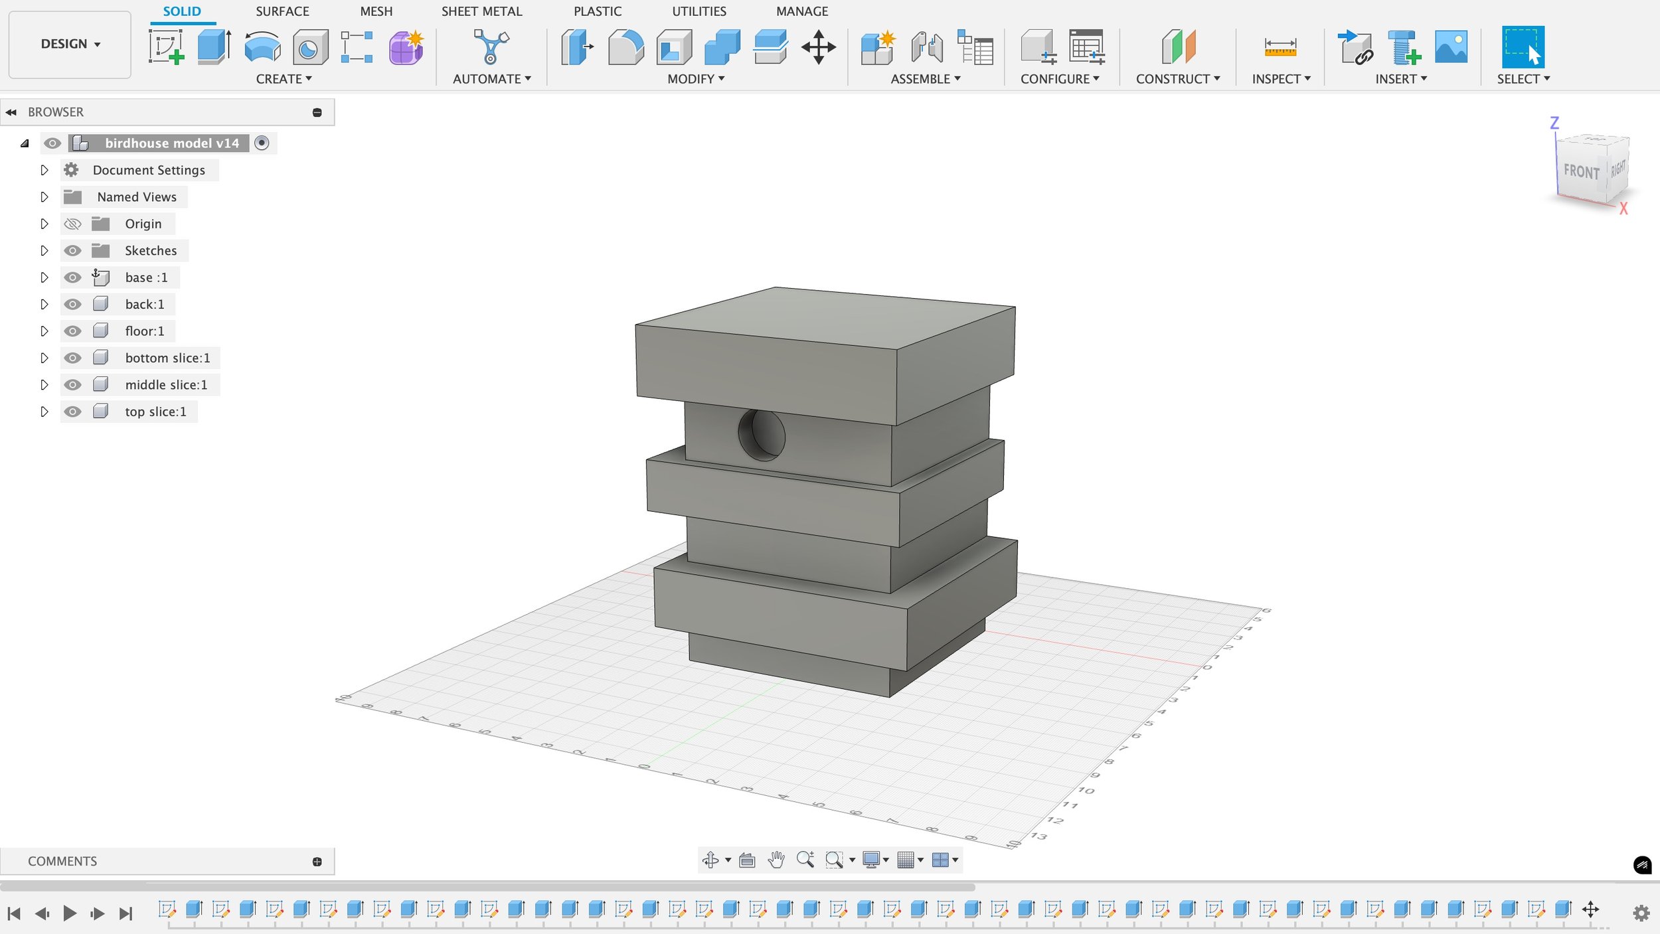Collapse the birdhouse model root node
Viewport: 1660px width, 934px height.
click(x=25, y=143)
